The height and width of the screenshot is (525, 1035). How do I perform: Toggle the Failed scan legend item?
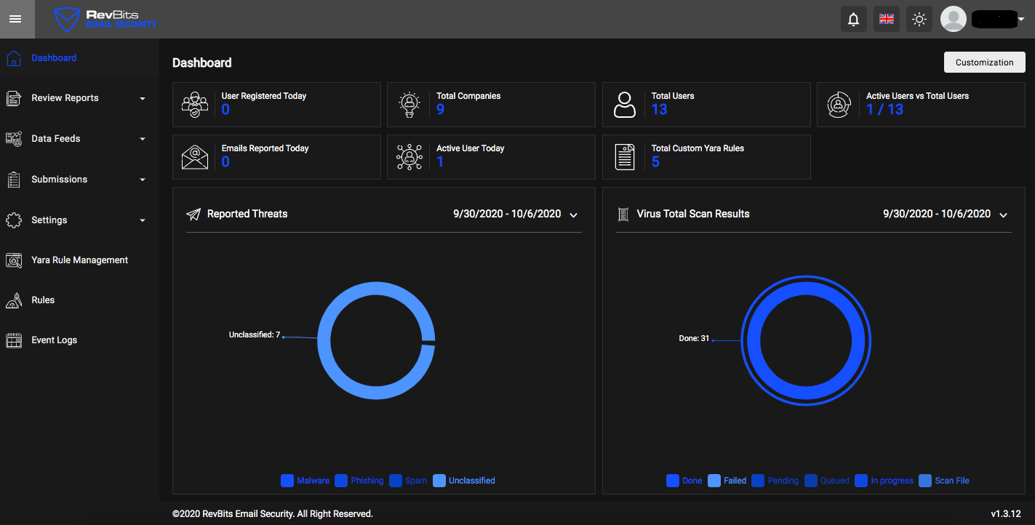tap(727, 481)
